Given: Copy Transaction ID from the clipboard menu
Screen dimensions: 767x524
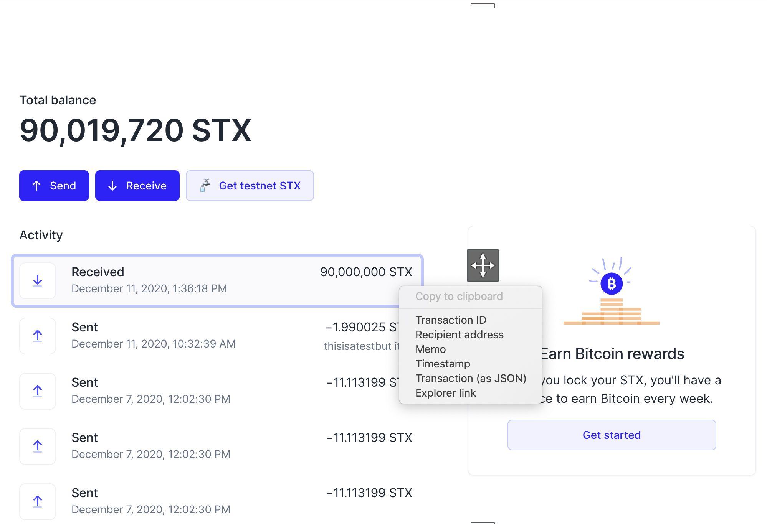Looking at the screenshot, I should click(451, 320).
